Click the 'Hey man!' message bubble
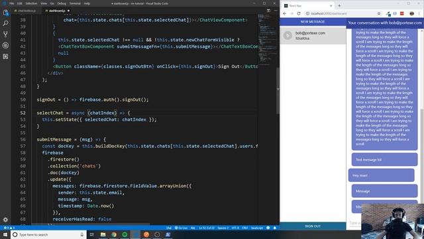424x239 pixels. (382, 175)
